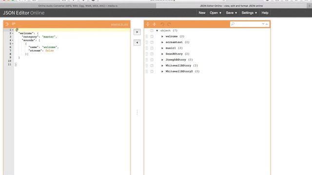
Task: Click the magnifier icon in search box
Action: coord(233,24)
